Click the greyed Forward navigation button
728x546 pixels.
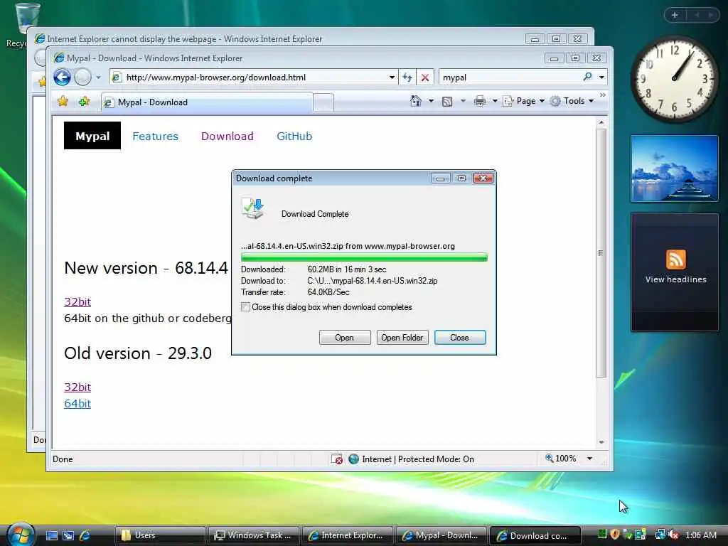point(83,77)
